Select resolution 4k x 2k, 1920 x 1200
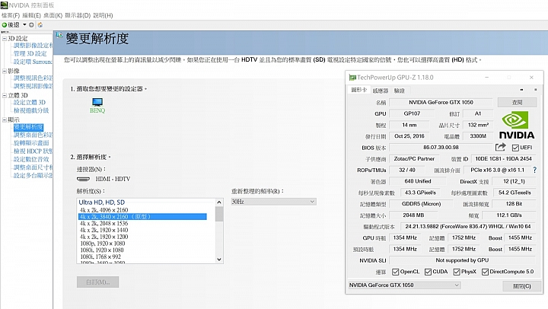The width and height of the screenshot is (548, 309). tap(104, 237)
